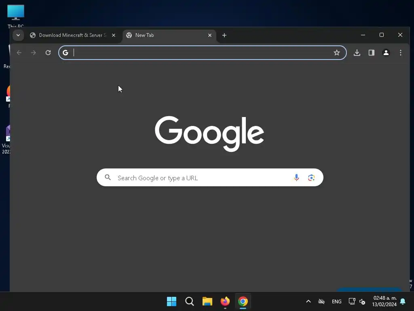Viewport: 414px width, 311px height.
Task: Open notifications bell icon
Action: point(403,301)
